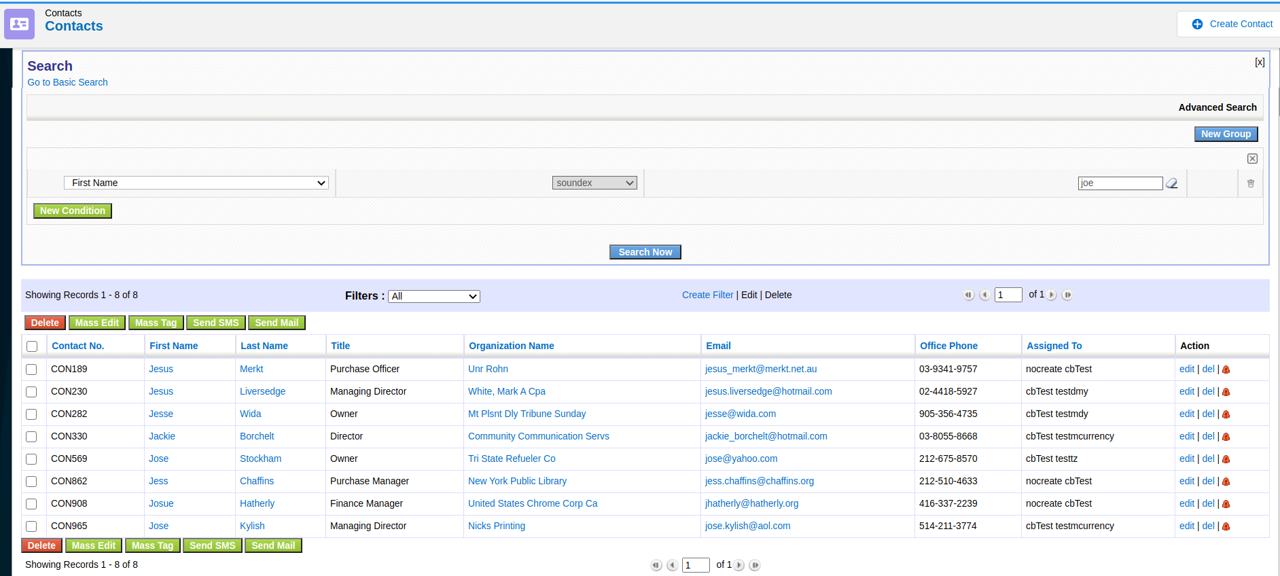Click the Contacts module icon
This screenshot has height=576, width=1280.
19,24
